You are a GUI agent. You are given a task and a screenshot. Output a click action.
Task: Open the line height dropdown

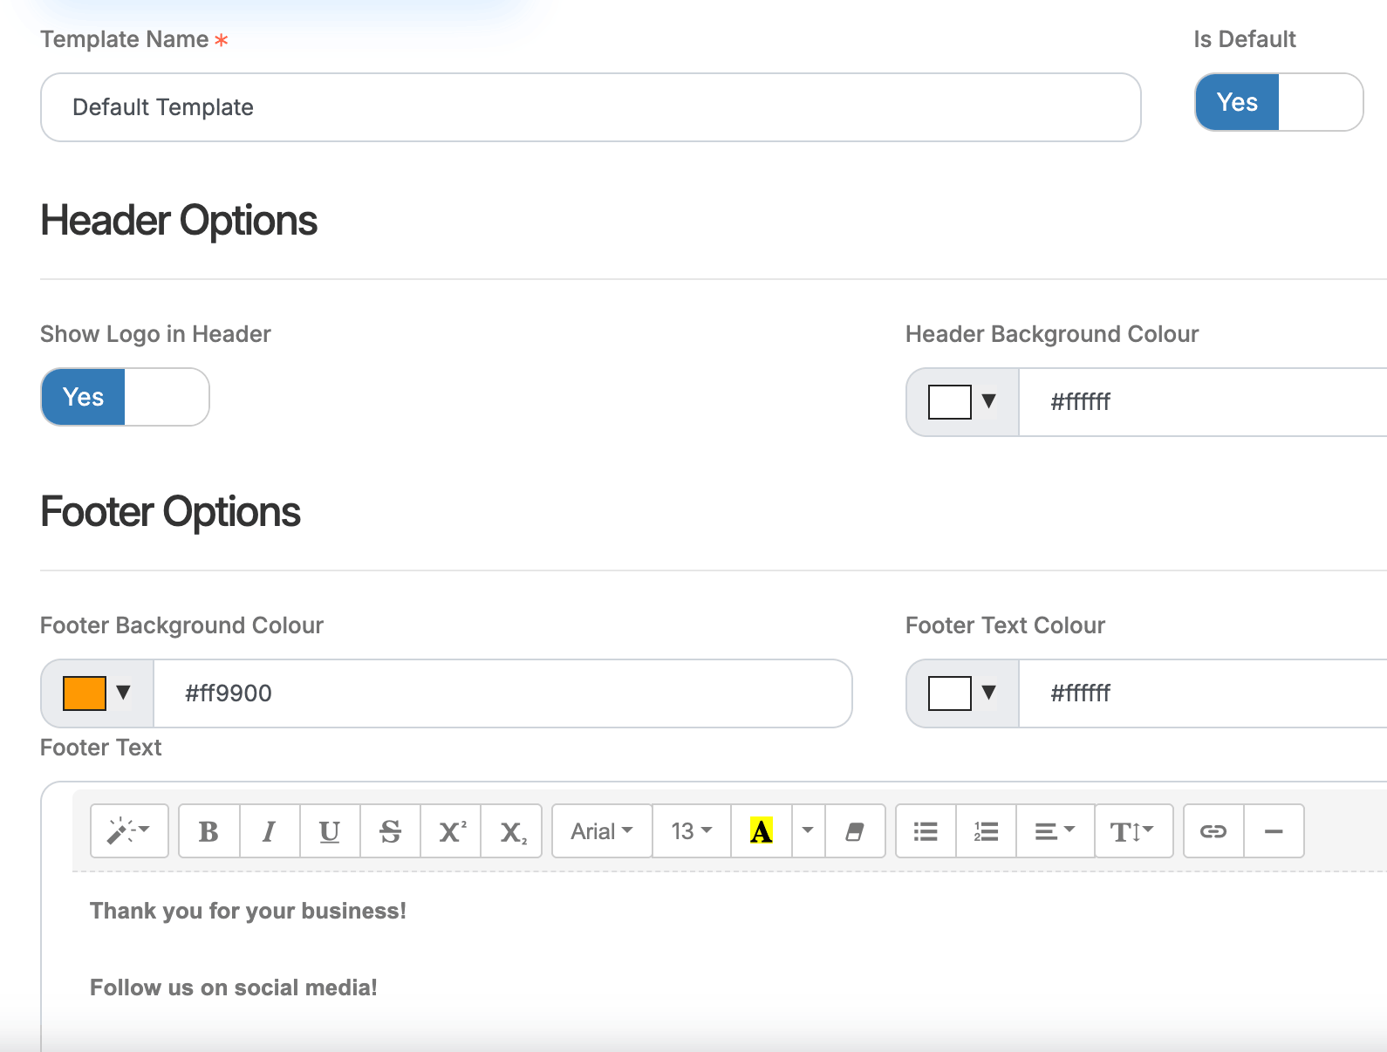(x=1132, y=831)
